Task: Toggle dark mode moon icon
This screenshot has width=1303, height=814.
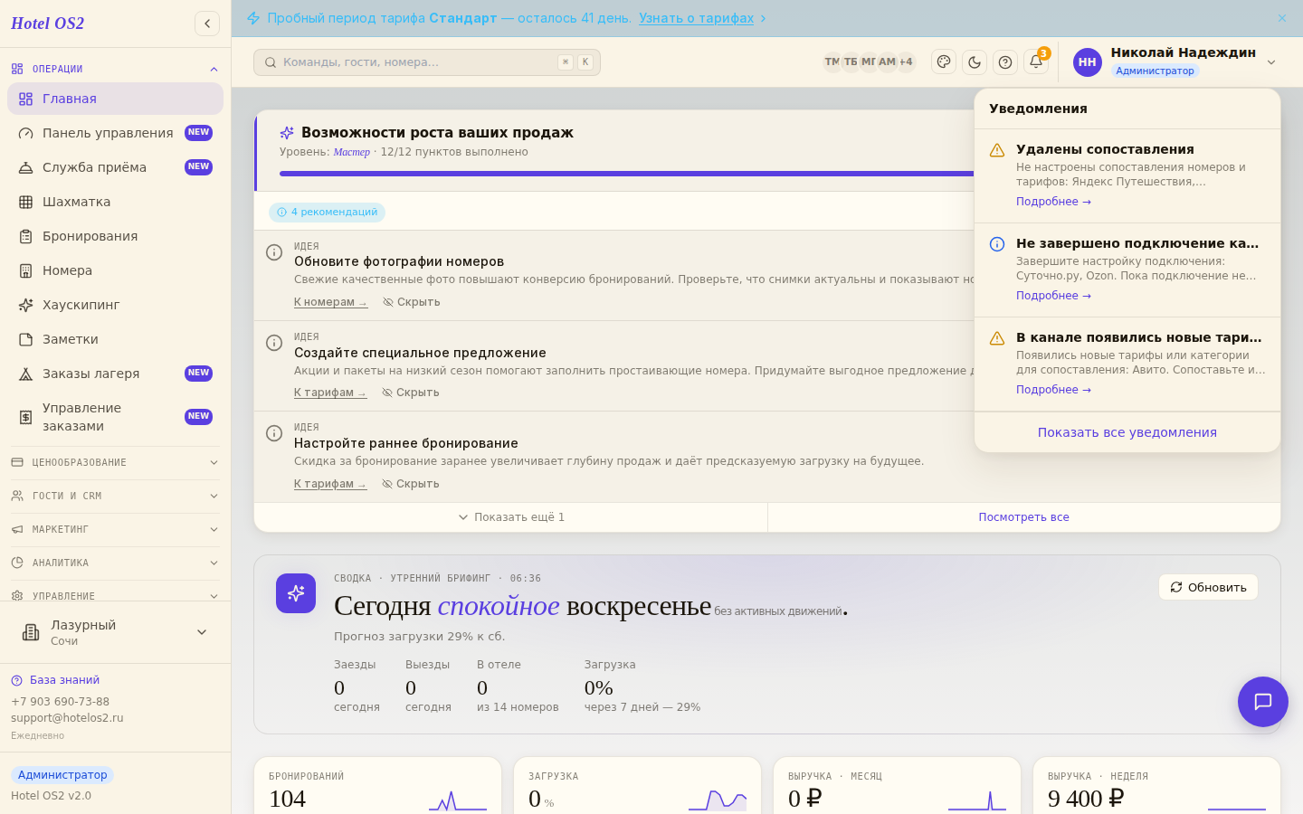Action: click(x=975, y=62)
